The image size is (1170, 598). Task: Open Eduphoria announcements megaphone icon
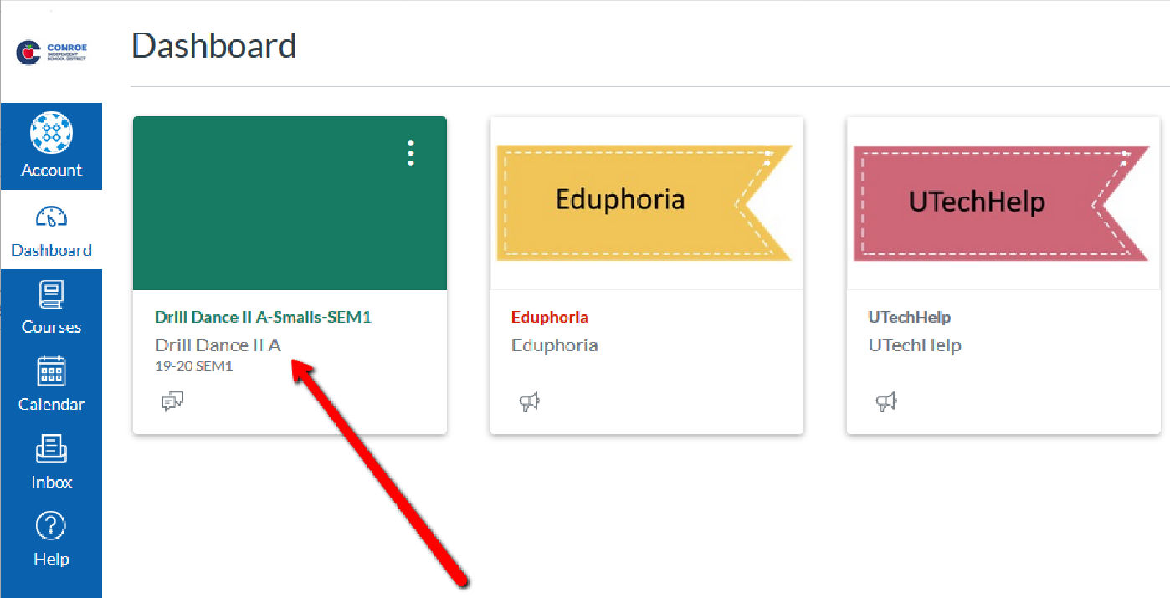[x=529, y=402]
